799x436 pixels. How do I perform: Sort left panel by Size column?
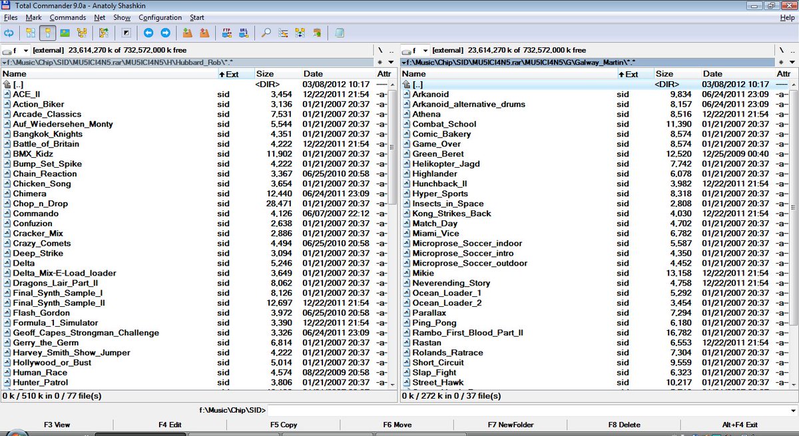(x=278, y=74)
